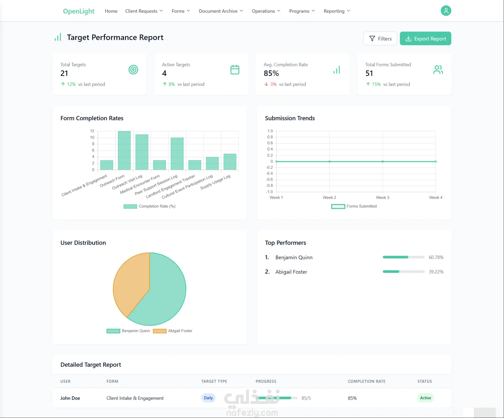Viewport: 504px width, 418px height.
Task: Go to the Home menu item
Action: tap(111, 11)
